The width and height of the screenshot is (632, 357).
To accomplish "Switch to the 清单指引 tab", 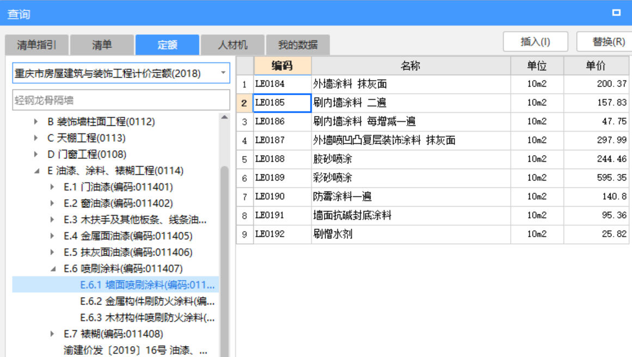I will pos(36,45).
